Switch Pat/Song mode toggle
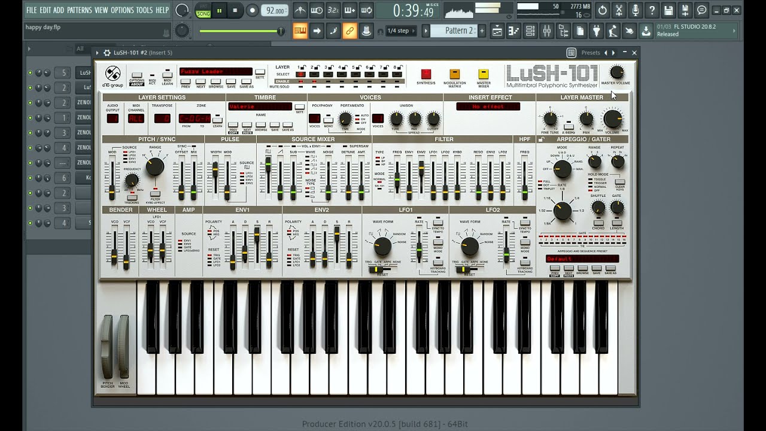 [203, 10]
